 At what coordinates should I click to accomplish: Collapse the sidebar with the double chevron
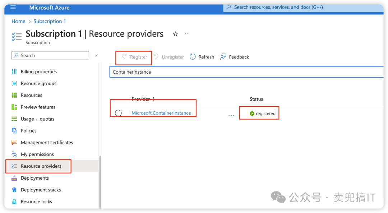[x=96, y=56]
